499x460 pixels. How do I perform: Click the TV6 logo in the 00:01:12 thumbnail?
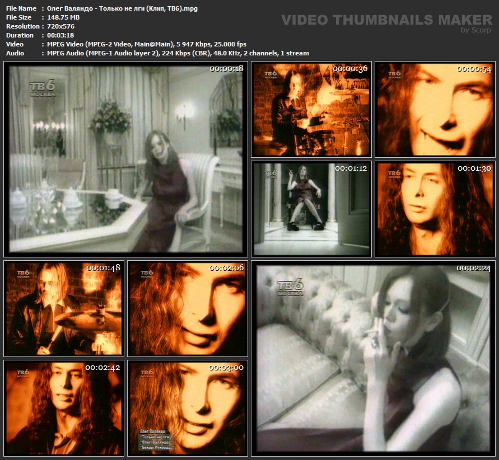tap(271, 173)
